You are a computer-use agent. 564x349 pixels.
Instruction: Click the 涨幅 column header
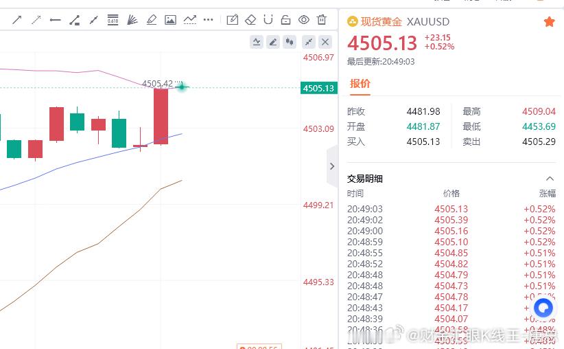[x=548, y=194]
